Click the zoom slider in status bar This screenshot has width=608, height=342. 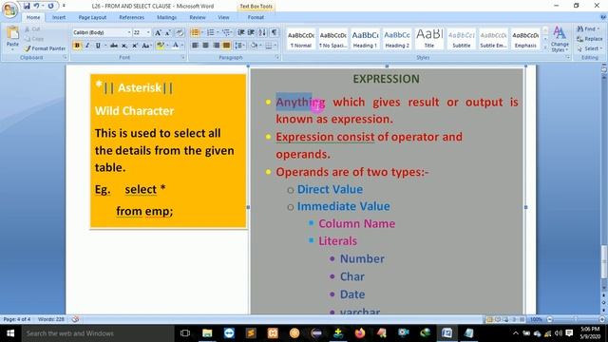click(576, 319)
